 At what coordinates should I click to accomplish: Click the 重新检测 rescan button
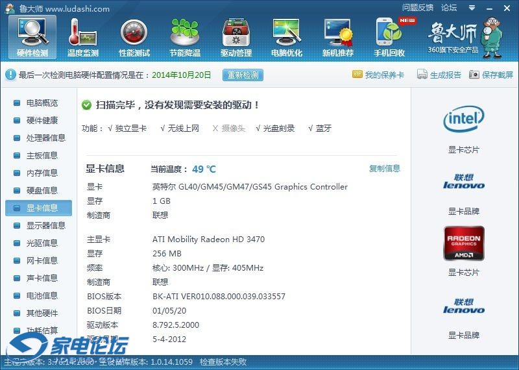[x=243, y=75]
